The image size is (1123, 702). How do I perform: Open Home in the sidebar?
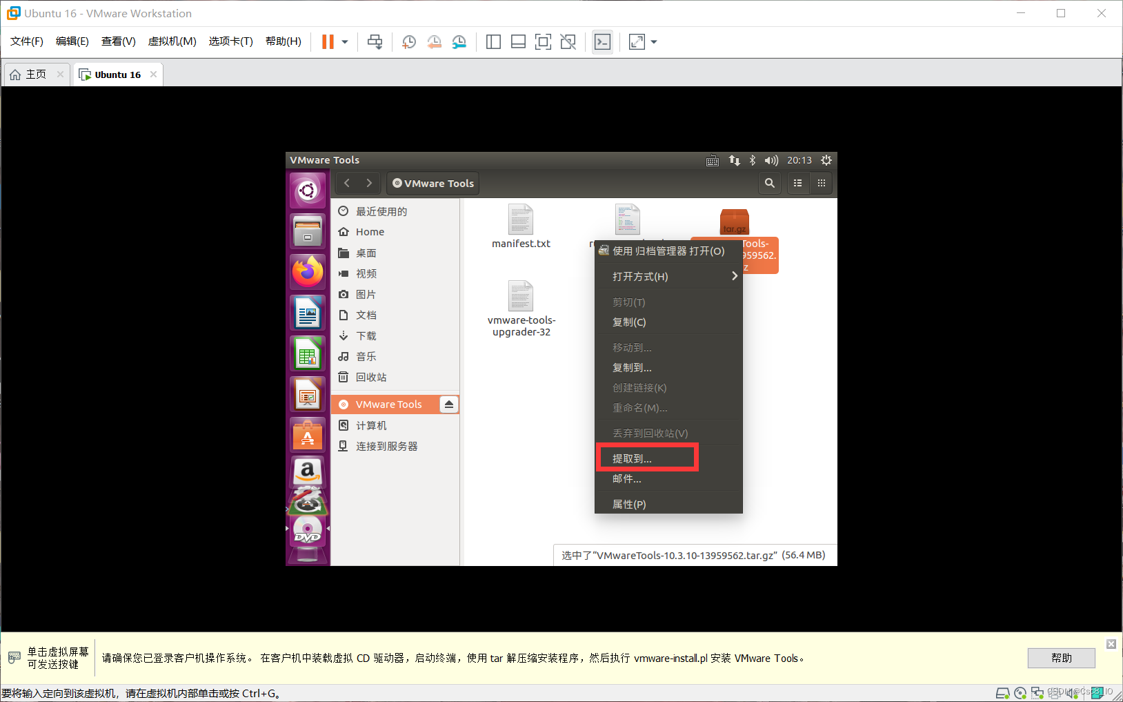point(395,232)
